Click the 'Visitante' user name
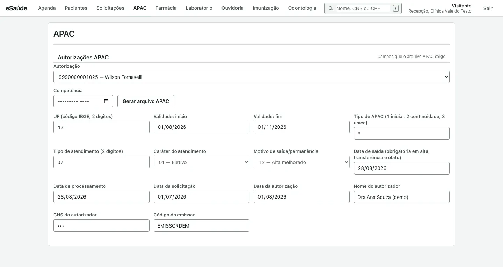Viewport: 503px width, 267px height. point(461,6)
